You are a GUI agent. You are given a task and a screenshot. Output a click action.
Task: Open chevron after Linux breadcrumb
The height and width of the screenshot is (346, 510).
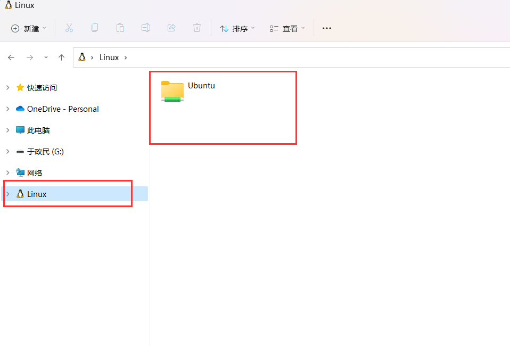126,57
